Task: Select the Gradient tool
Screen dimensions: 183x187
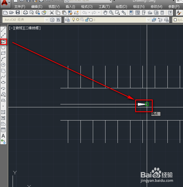Action: click(3, 118)
